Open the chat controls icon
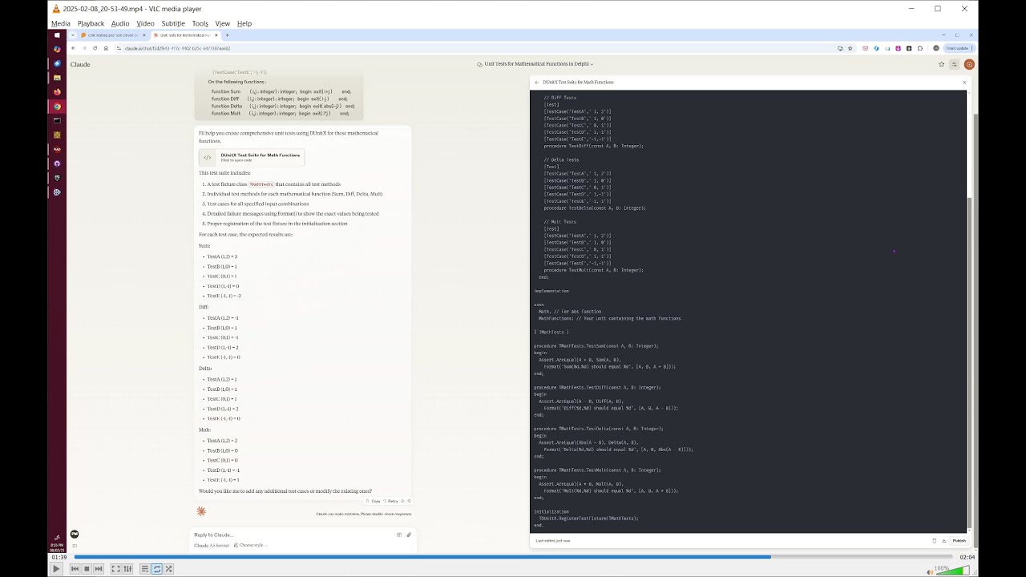Screen dimensions: 1026x577 (955, 64)
